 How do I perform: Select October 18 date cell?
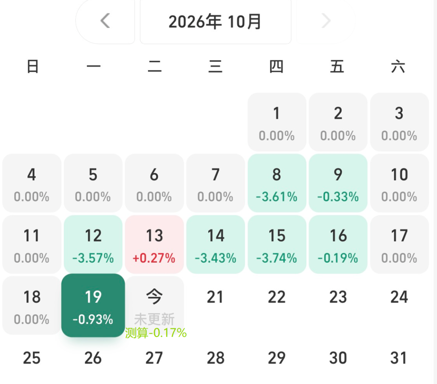tap(32, 305)
